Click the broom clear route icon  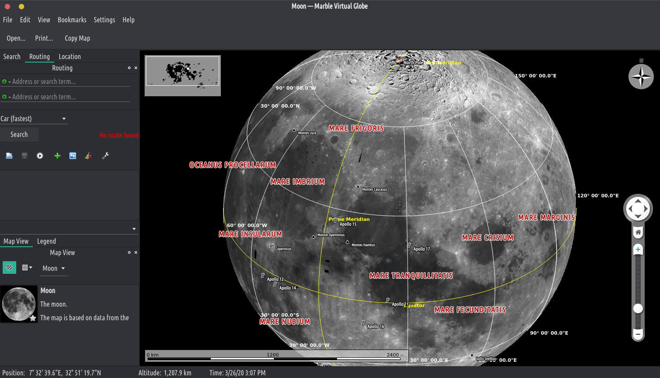pos(88,156)
